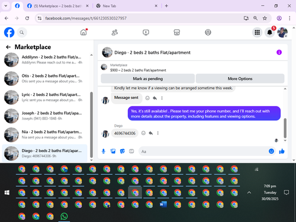Open Facebook search magnifier
The width and height of the screenshot is (296, 222).
click(x=22, y=33)
